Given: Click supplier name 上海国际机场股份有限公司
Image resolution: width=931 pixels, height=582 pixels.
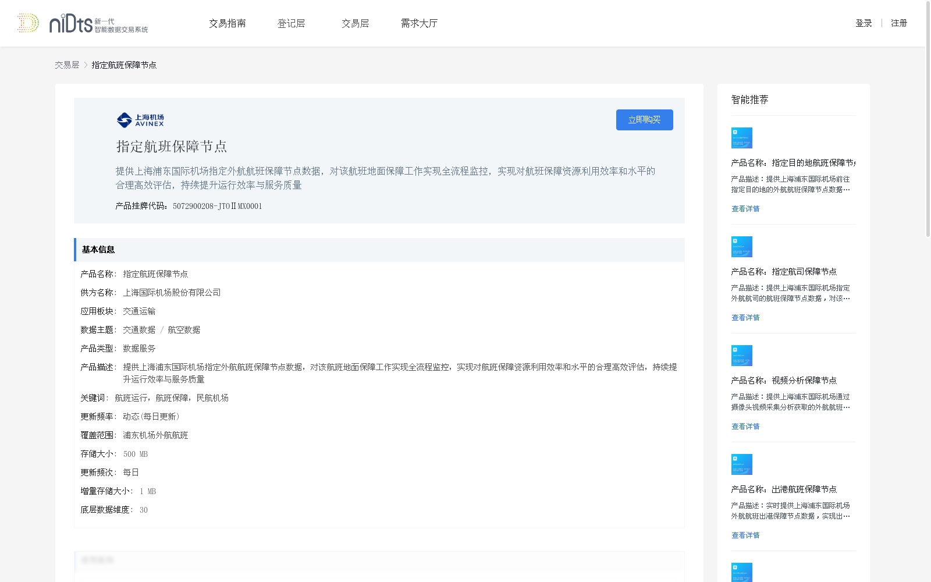Looking at the screenshot, I should click(x=172, y=293).
